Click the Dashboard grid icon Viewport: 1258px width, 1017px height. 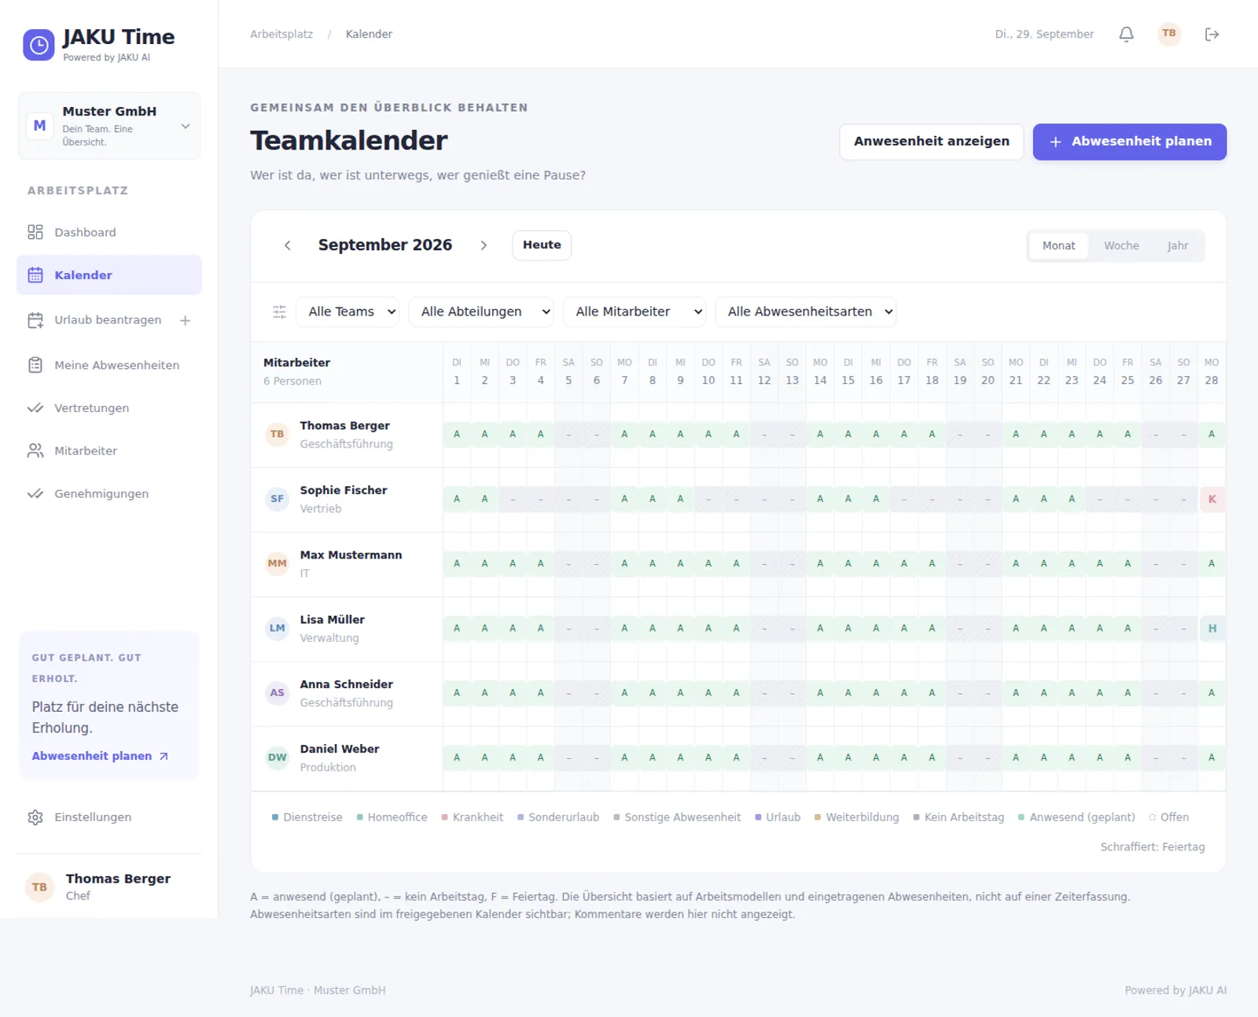coord(35,232)
